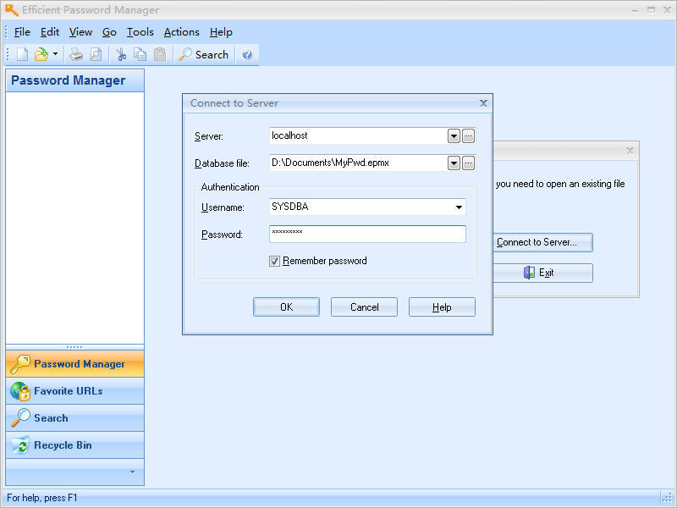Click the Cut scissors toolbar icon

121,54
